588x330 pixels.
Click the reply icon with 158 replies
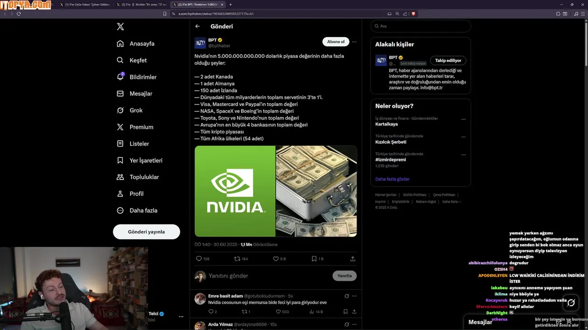[203, 259]
